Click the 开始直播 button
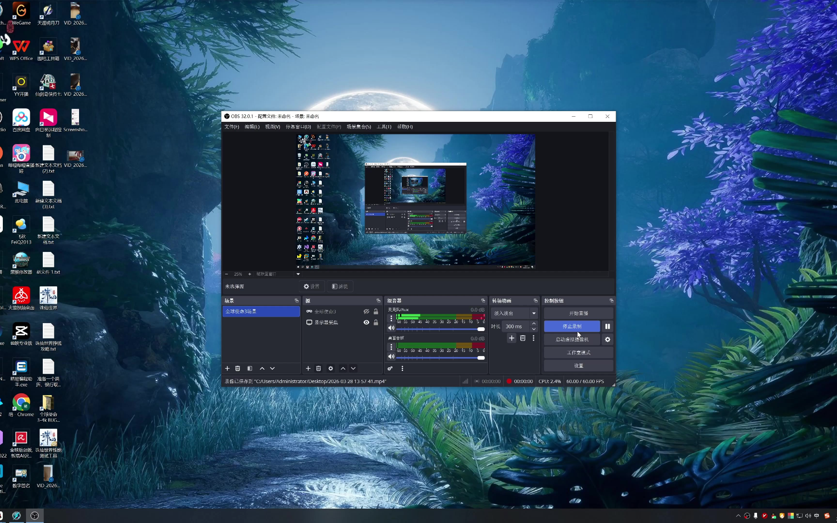This screenshot has height=523, width=837. (578, 313)
